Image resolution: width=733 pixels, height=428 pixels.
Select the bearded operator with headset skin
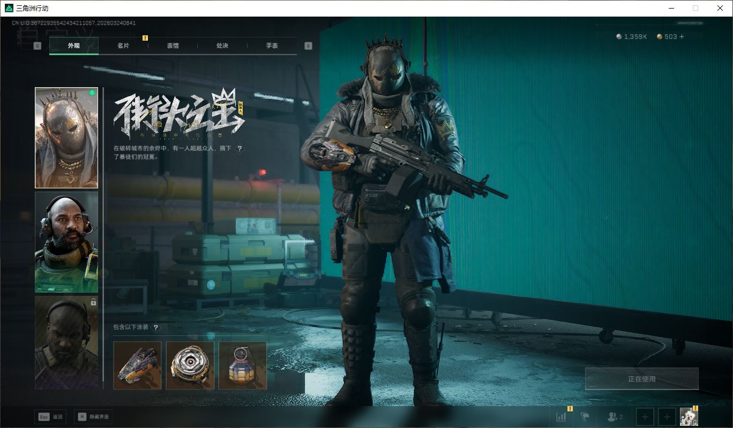[x=66, y=242]
